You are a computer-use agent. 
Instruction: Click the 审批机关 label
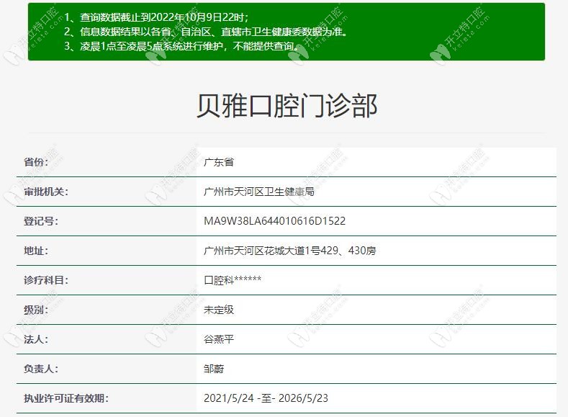pyautogui.click(x=46, y=192)
